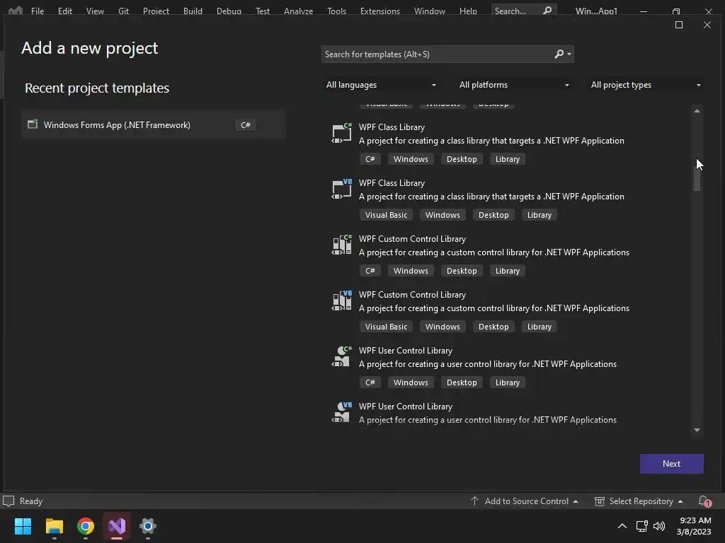Click the title bar Search box

524,10
